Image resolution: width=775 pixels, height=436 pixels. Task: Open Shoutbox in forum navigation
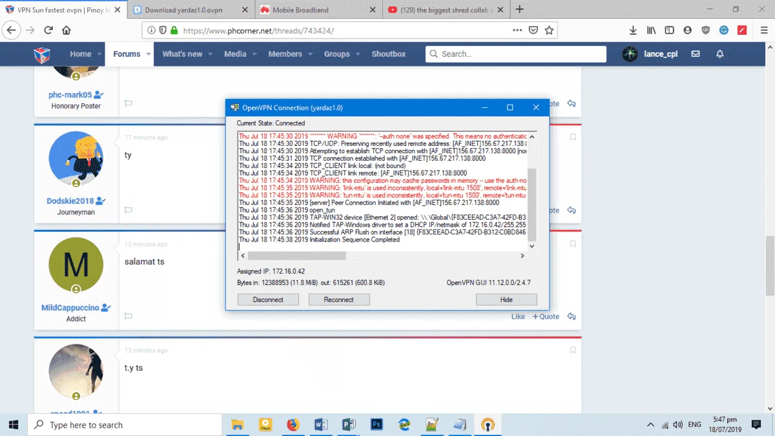(389, 54)
